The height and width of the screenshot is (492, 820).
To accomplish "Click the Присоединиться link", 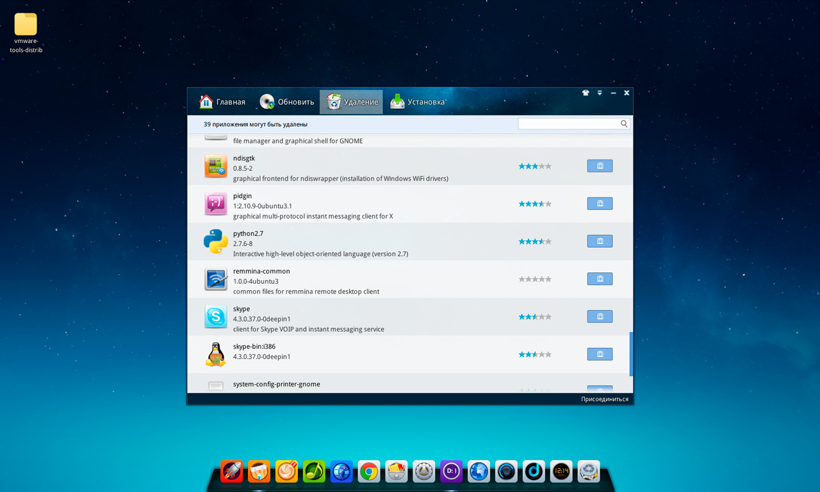I will [x=605, y=399].
